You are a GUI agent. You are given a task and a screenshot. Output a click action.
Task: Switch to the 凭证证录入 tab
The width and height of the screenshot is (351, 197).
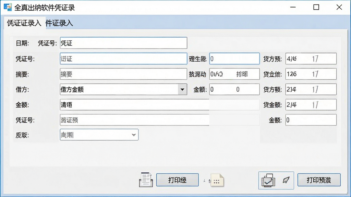(24, 23)
